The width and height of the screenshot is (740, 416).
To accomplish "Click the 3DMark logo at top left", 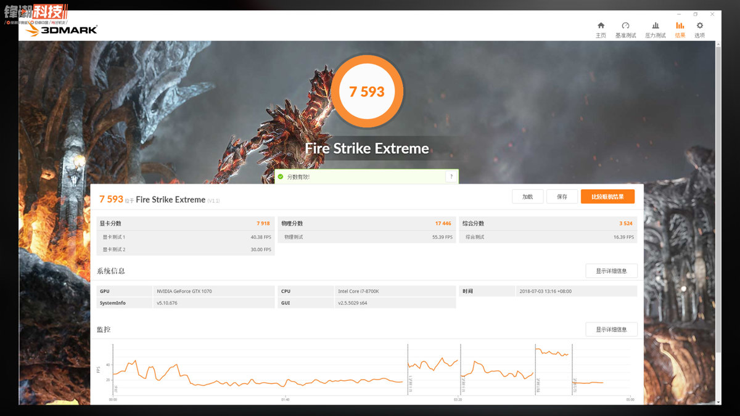I will (61, 29).
